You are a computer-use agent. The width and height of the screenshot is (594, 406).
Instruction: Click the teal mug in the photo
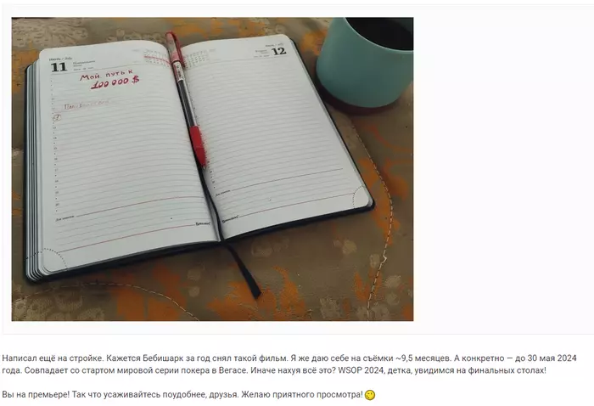coord(365,62)
